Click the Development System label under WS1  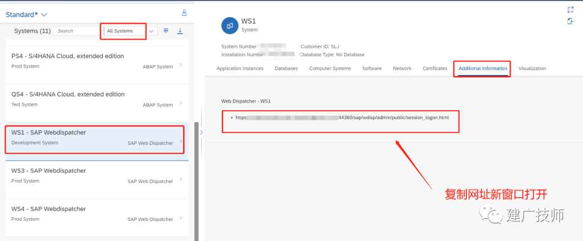tap(35, 143)
